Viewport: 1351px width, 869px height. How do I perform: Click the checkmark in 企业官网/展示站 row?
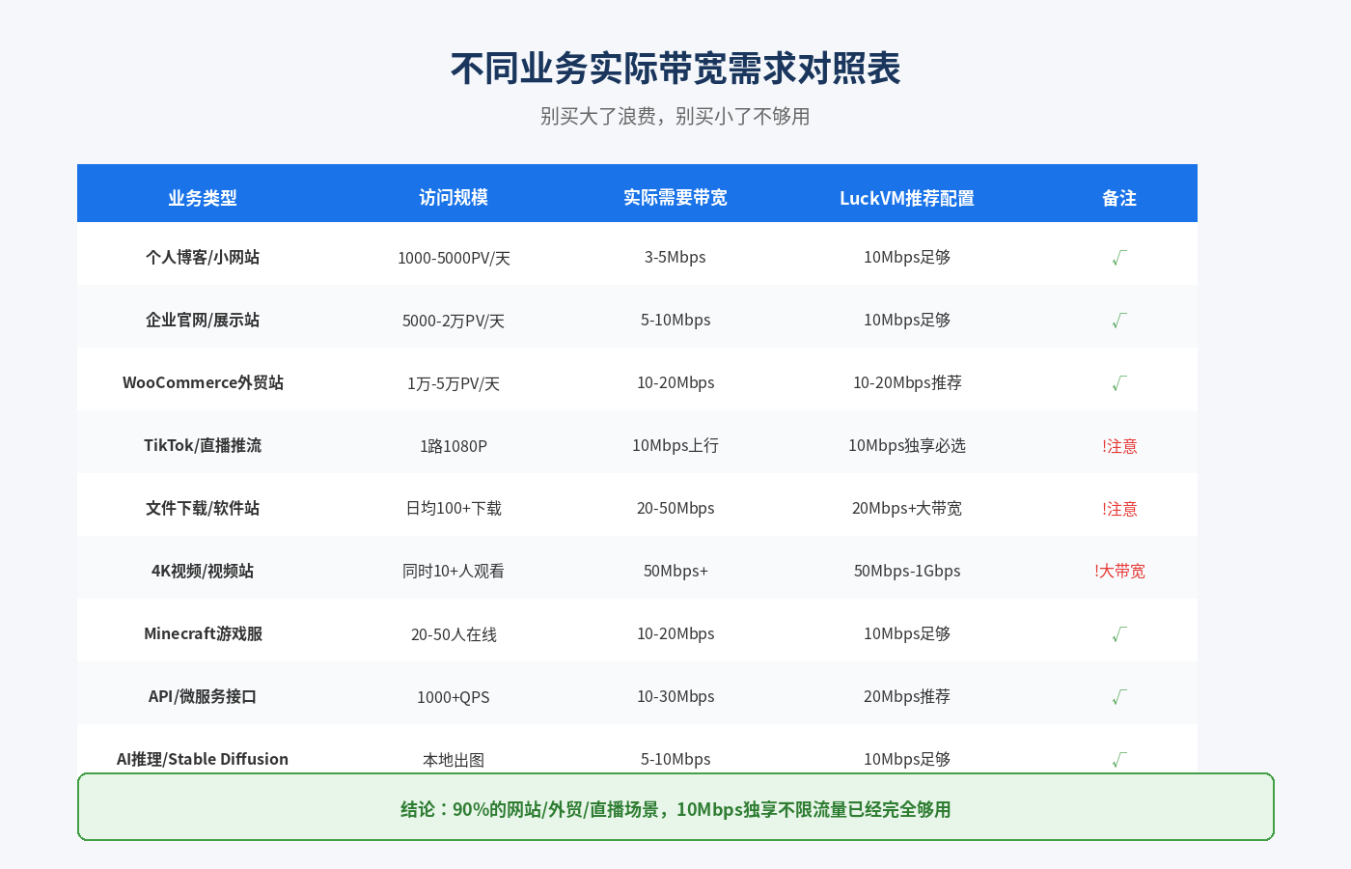pos(1119,321)
